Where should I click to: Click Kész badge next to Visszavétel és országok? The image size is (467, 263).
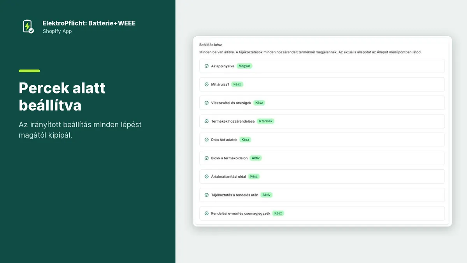(x=259, y=103)
